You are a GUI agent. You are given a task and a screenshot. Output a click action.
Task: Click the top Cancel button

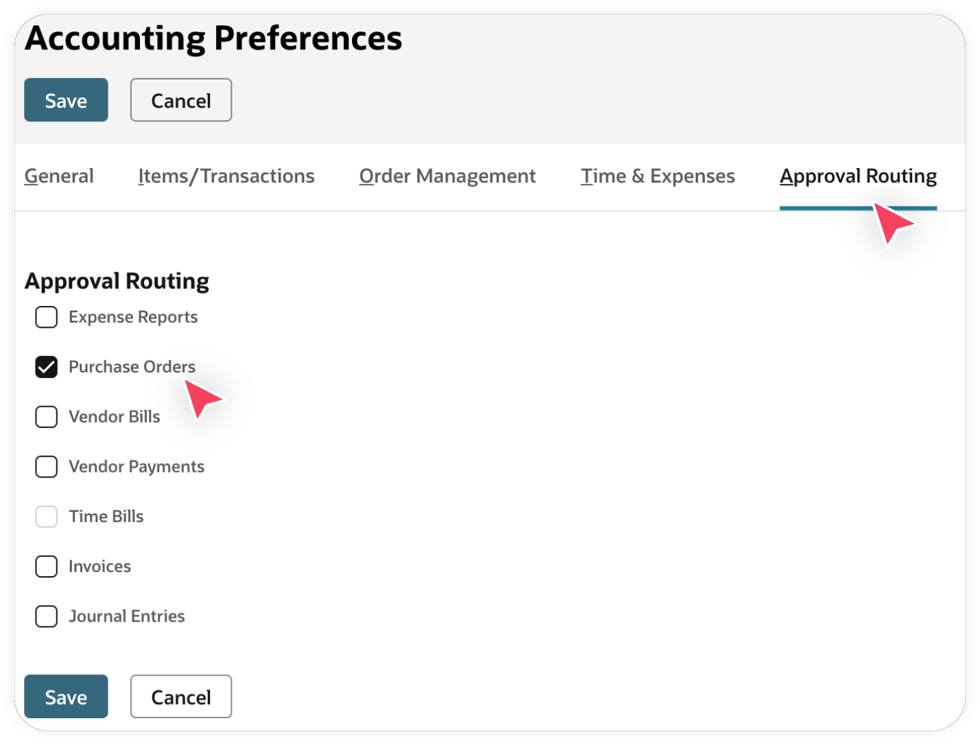pos(180,100)
